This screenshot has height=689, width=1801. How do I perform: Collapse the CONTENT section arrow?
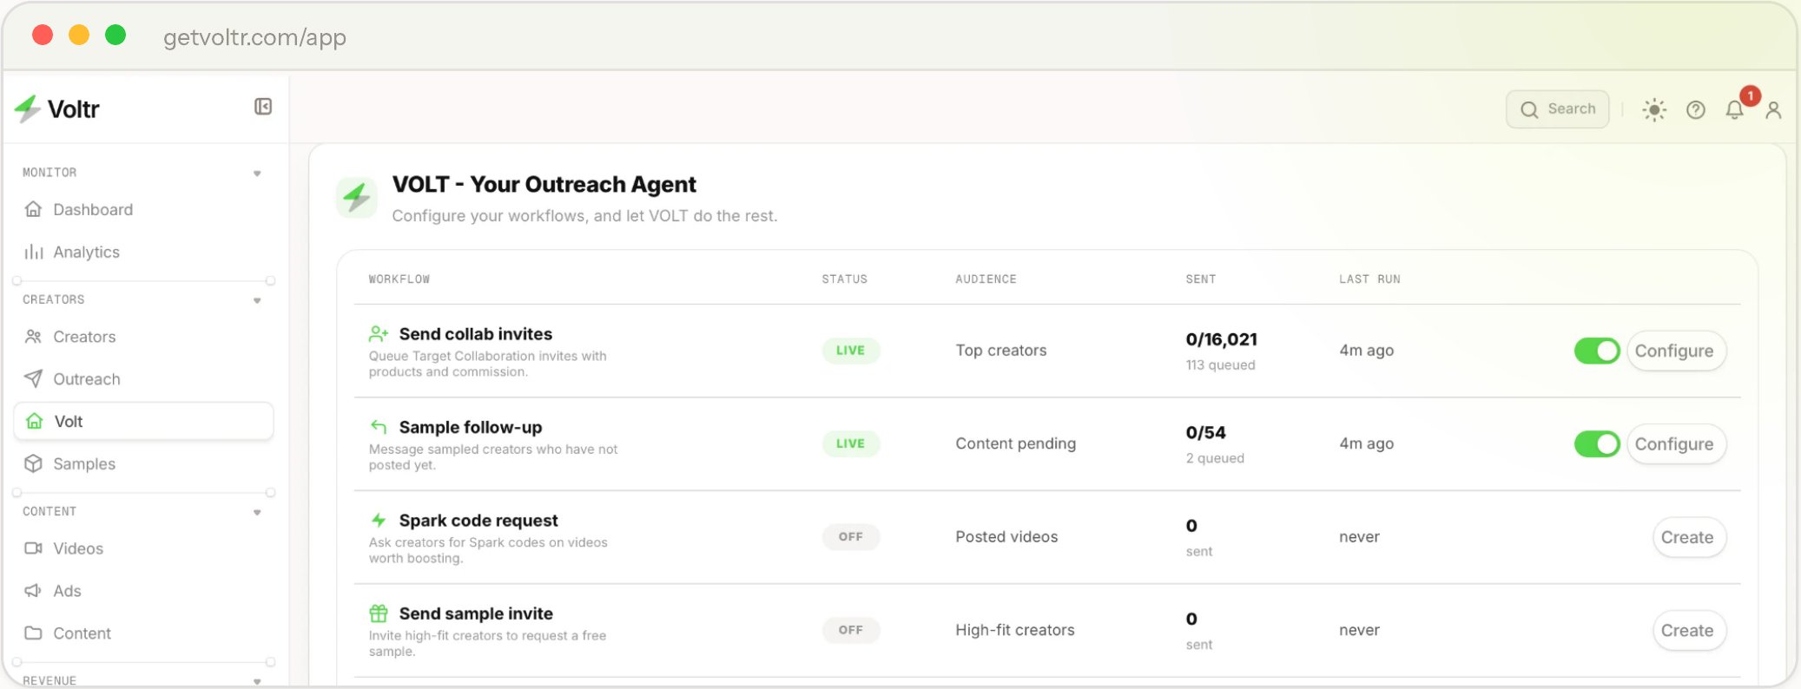[257, 513]
